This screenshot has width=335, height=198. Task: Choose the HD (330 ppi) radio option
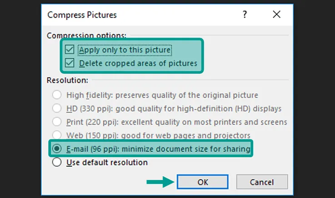click(57, 108)
